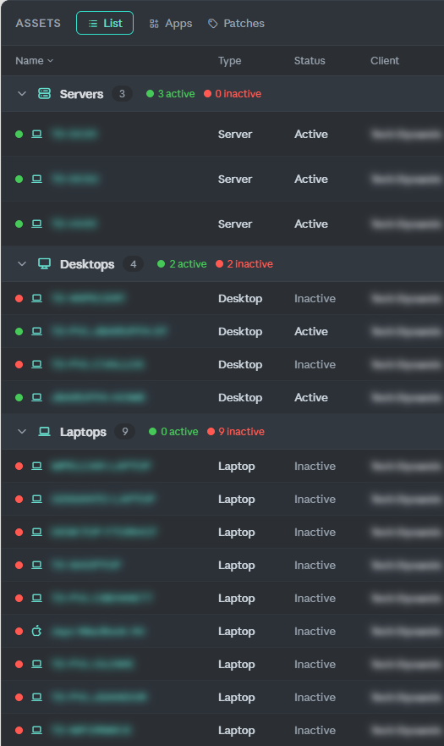The height and width of the screenshot is (746, 444).
Task: Open the Patches tab
Action: [x=236, y=24]
